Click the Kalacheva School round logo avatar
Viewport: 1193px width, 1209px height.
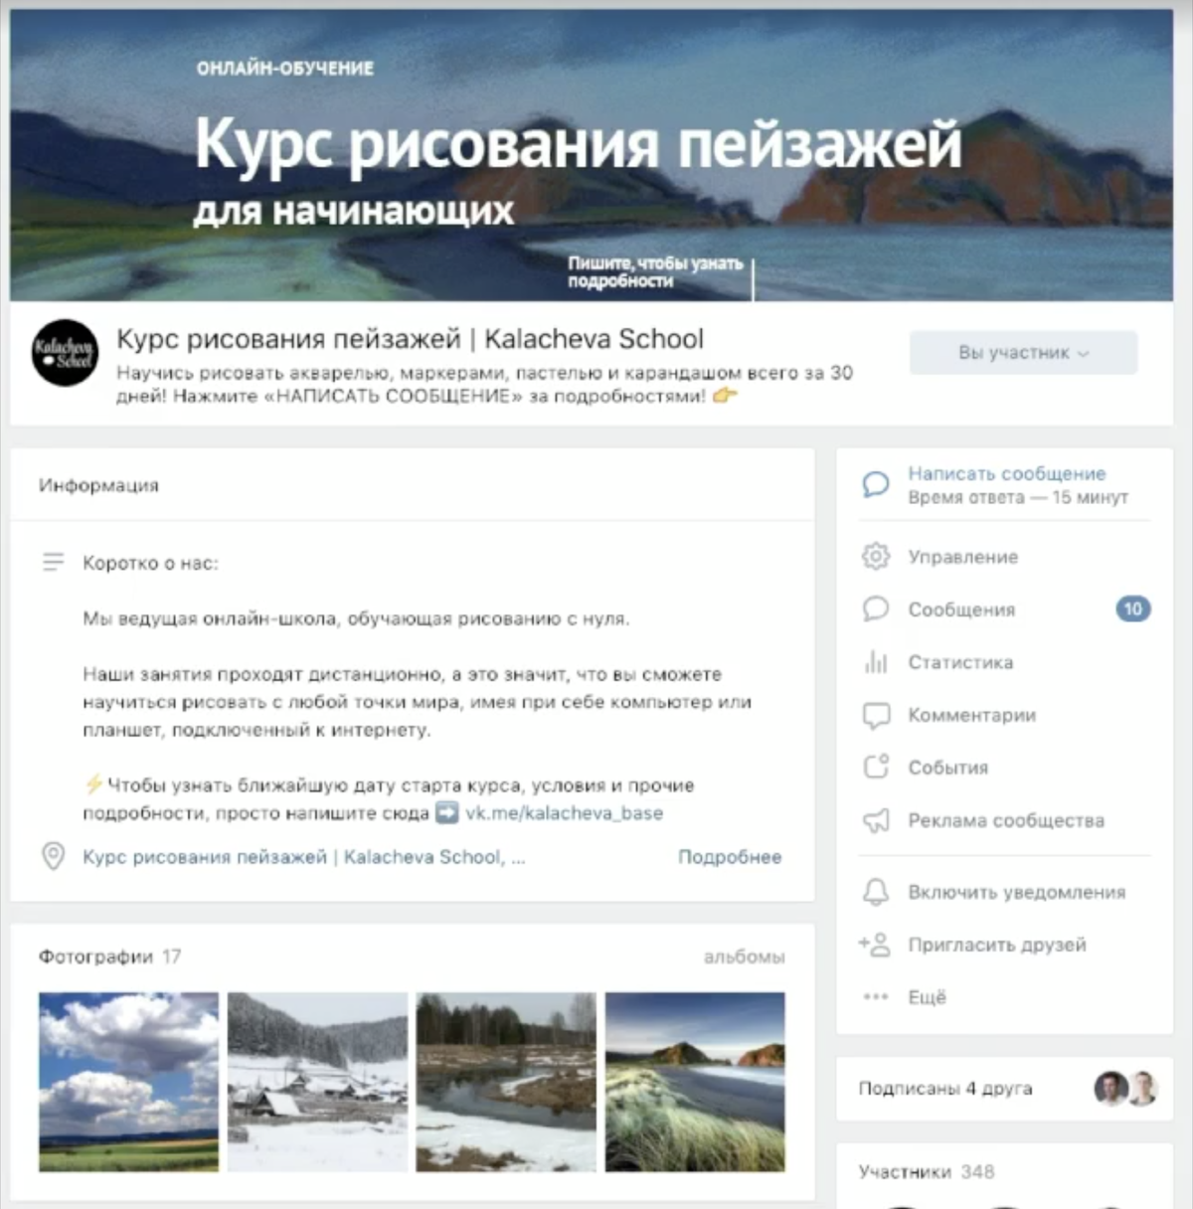click(66, 353)
